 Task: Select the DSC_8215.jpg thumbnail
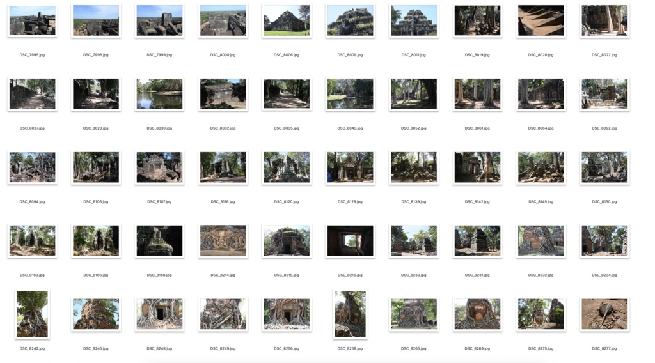tap(287, 241)
